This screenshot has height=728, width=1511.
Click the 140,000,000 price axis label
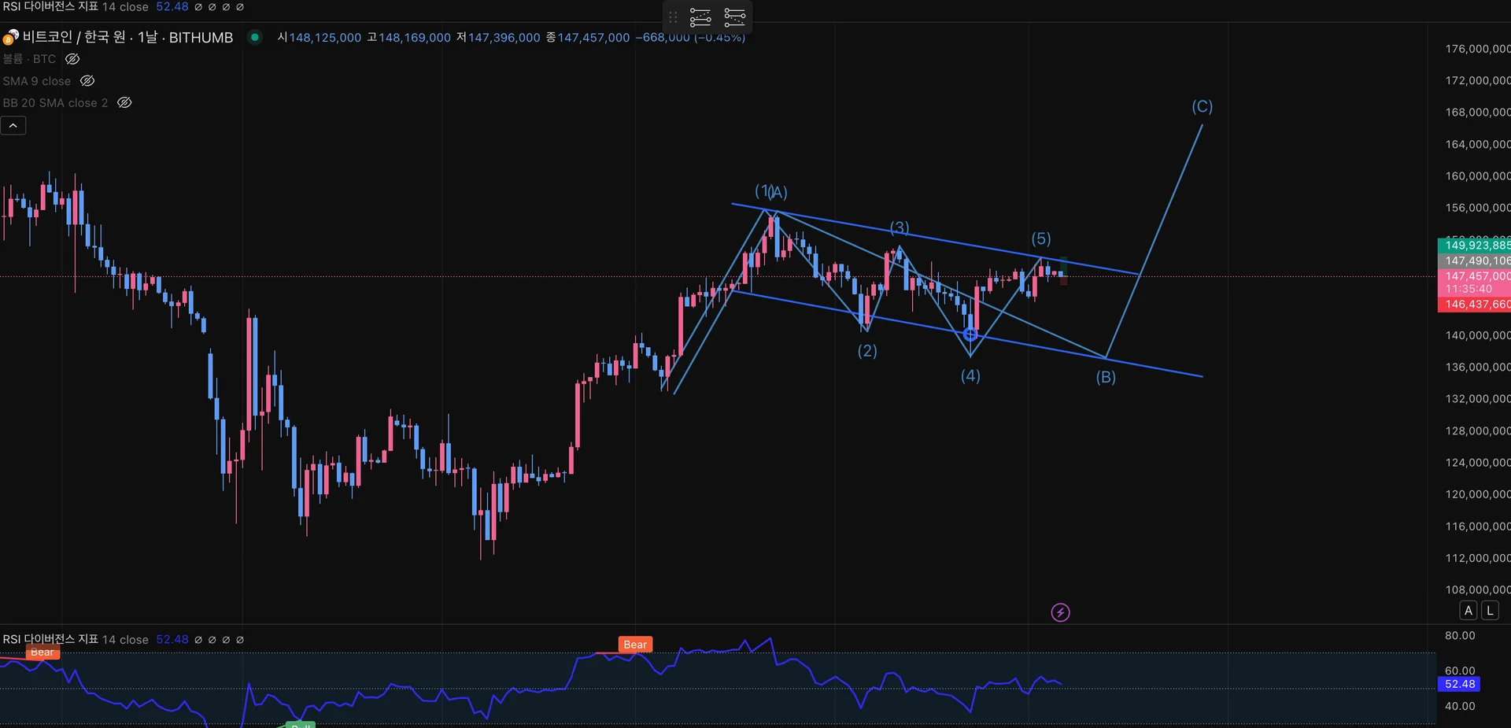tap(1478, 335)
